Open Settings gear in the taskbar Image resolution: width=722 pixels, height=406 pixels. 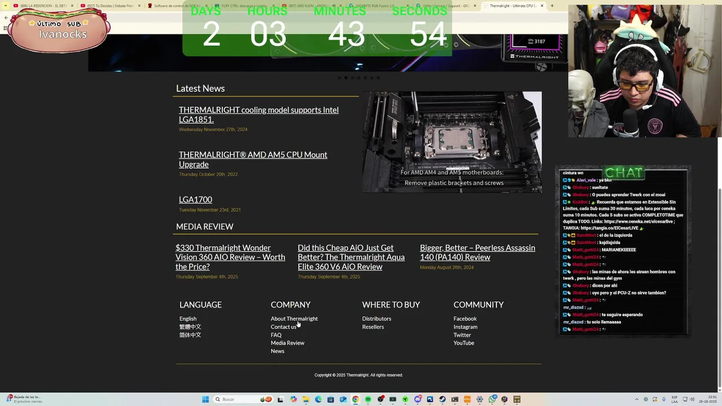tap(479, 399)
